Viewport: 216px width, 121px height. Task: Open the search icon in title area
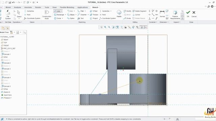click(x=209, y=6)
